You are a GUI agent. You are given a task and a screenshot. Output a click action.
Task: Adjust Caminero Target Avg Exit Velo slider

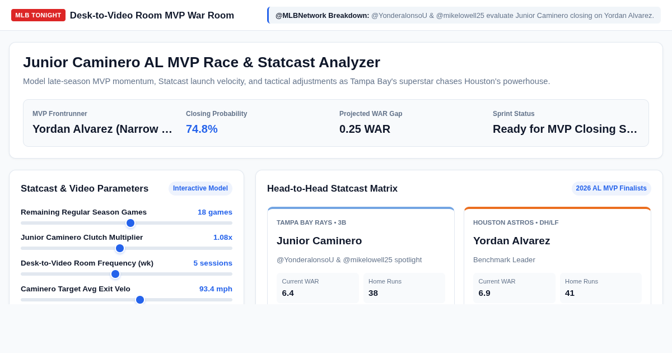click(x=127, y=300)
